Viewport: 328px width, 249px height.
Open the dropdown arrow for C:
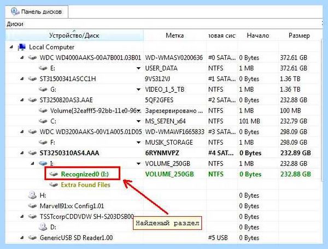pos(138,121)
